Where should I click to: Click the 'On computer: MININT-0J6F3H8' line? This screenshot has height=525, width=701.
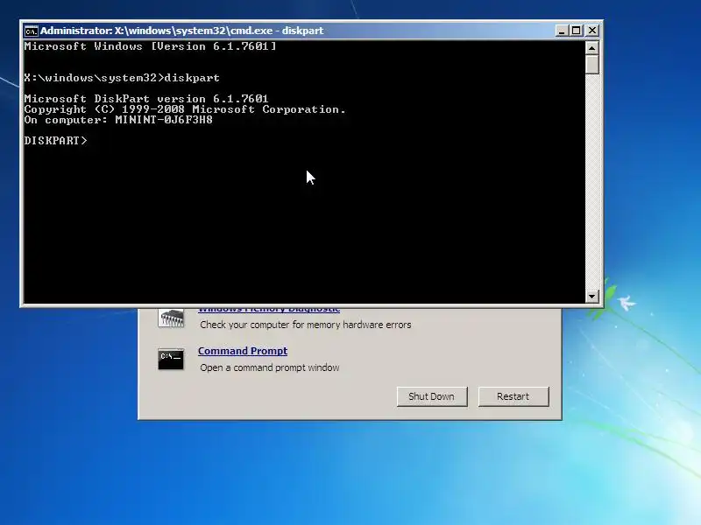point(118,120)
